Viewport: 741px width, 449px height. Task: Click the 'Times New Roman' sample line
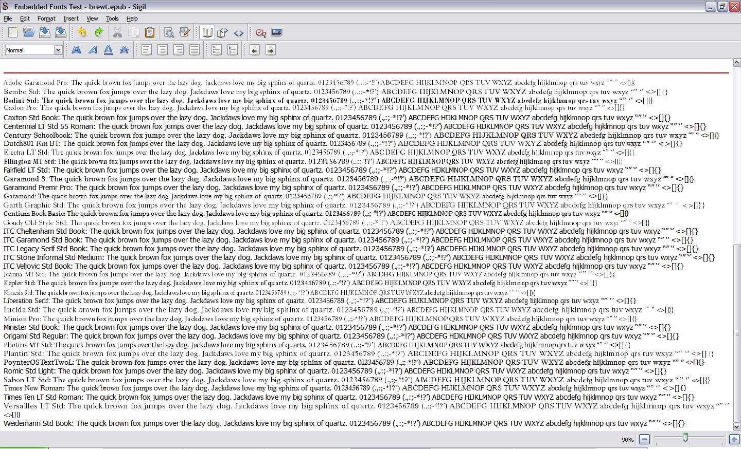coord(345,388)
